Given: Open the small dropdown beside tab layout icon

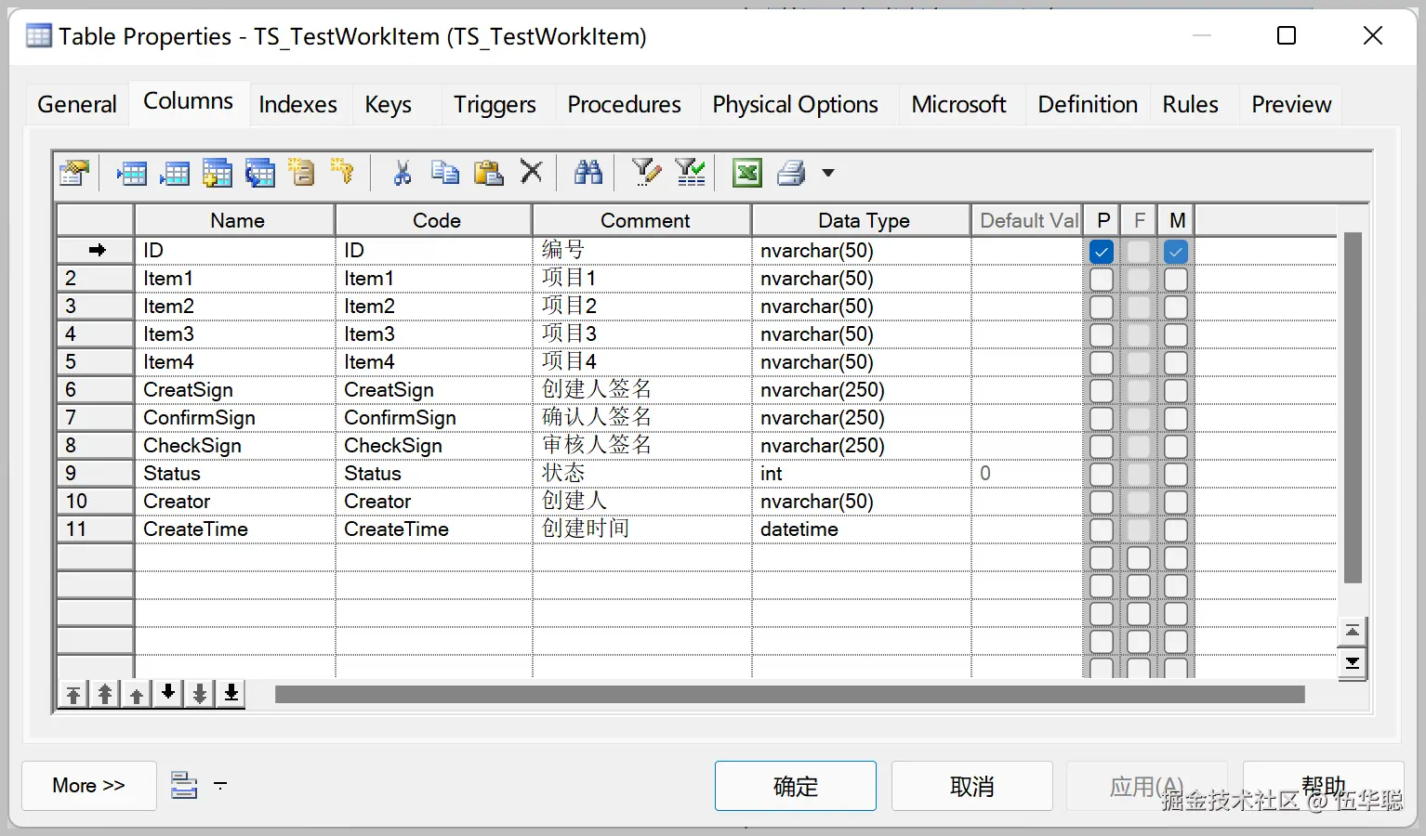Looking at the screenshot, I should pyautogui.click(x=220, y=785).
